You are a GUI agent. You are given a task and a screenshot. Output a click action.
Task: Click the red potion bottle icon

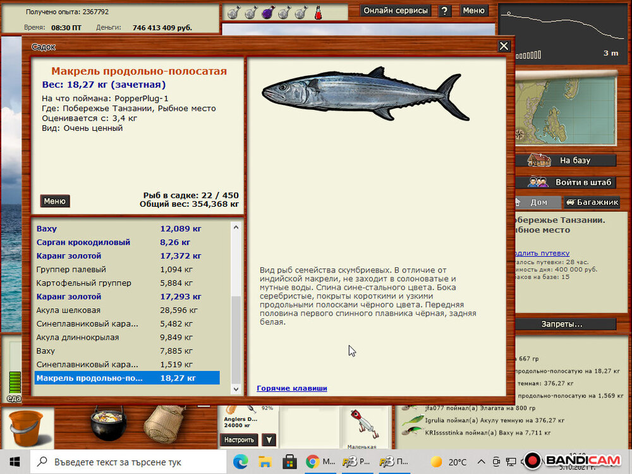coord(319,12)
